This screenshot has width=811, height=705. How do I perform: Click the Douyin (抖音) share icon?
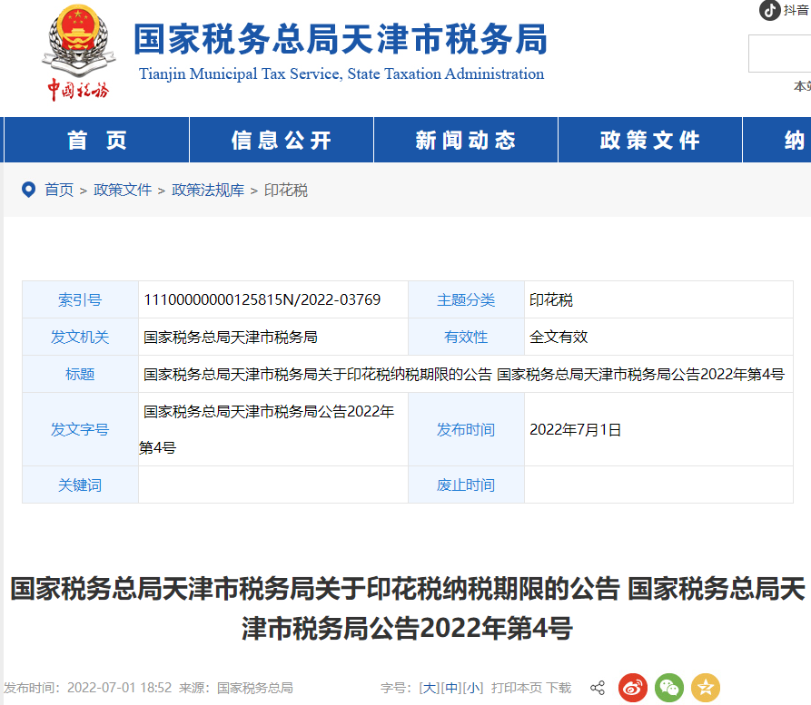pos(771,10)
